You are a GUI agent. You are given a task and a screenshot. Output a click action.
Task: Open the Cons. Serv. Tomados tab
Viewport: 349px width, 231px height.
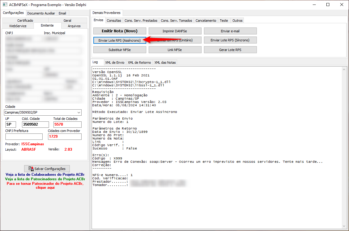[x=176, y=21]
